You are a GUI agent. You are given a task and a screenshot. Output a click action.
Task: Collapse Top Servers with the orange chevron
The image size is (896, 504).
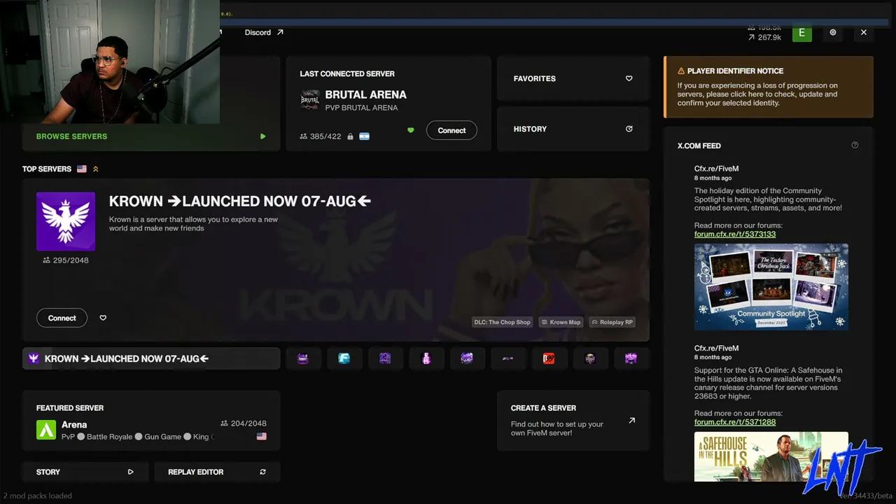[96, 169]
